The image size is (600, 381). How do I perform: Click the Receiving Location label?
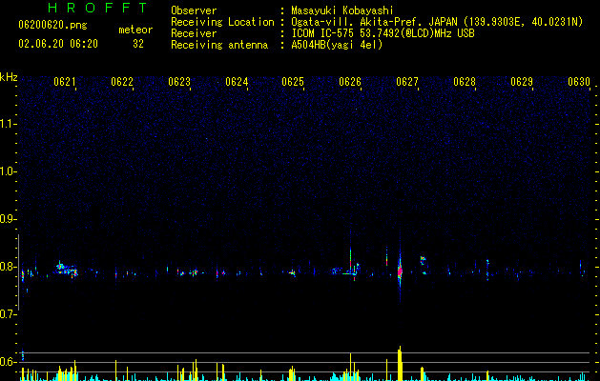pyautogui.click(x=222, y=22)
